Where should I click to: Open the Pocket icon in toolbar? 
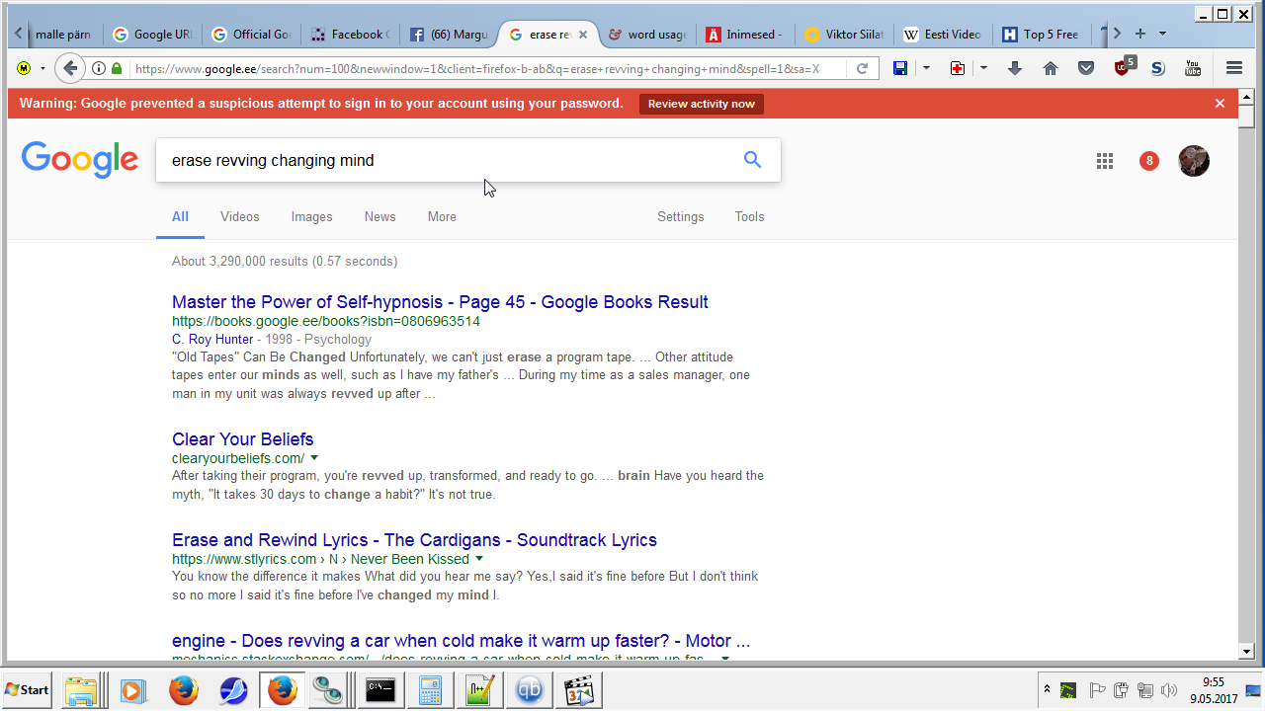[1086, 68]
